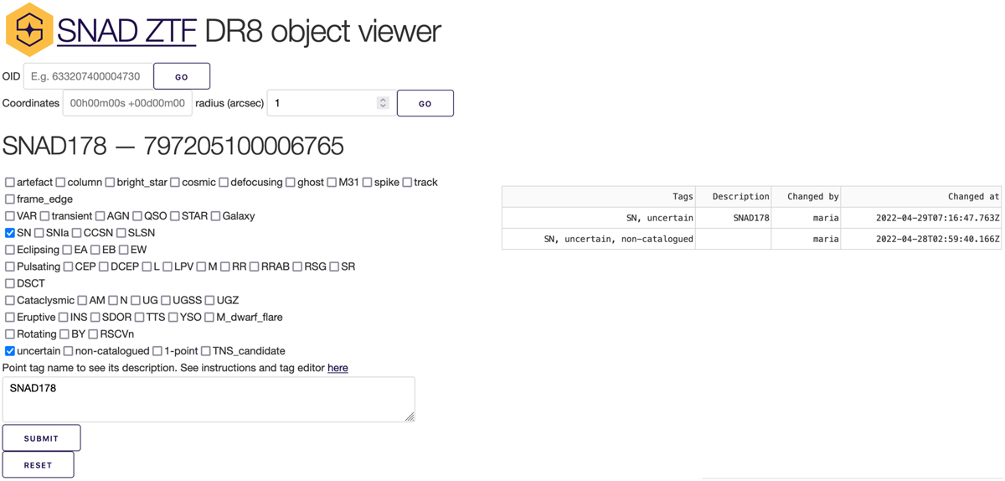Click the OID input field
This screenshot has height=481, width=1005.
coord(88,76)
